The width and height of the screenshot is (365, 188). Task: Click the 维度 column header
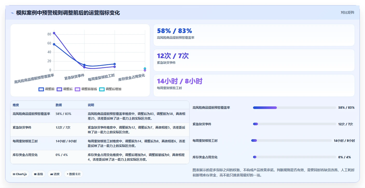click(x=16, y=105)
